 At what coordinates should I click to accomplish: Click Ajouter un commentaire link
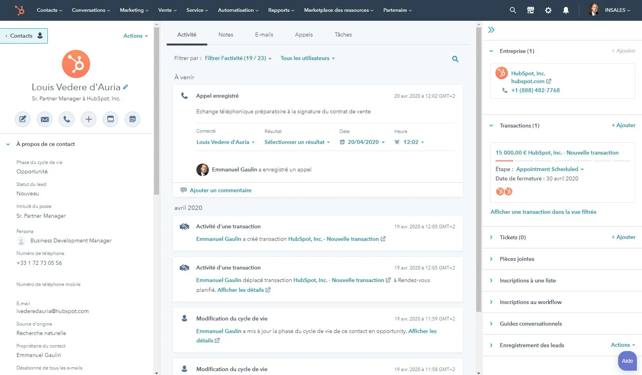(220, 190)
